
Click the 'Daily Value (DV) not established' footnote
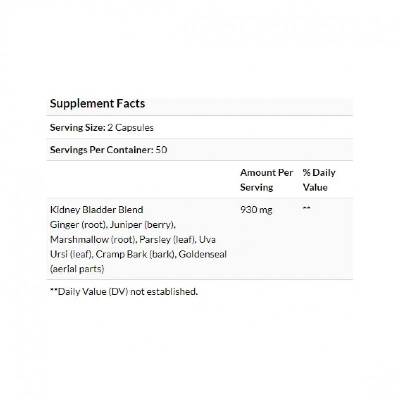point(128,292)
